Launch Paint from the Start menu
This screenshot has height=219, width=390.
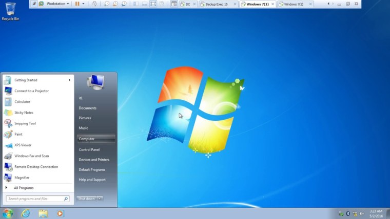pyautogui.click(x=18, y=134)
